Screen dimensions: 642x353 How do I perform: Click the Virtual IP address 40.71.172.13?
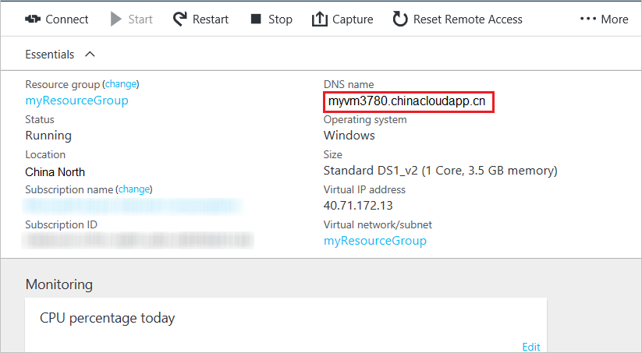click(x=358, y=206)
